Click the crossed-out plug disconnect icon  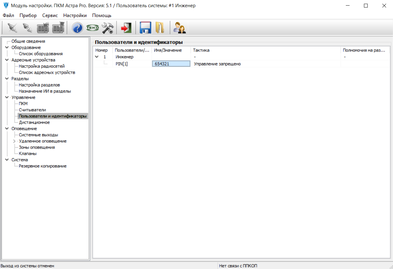(12, 28)
